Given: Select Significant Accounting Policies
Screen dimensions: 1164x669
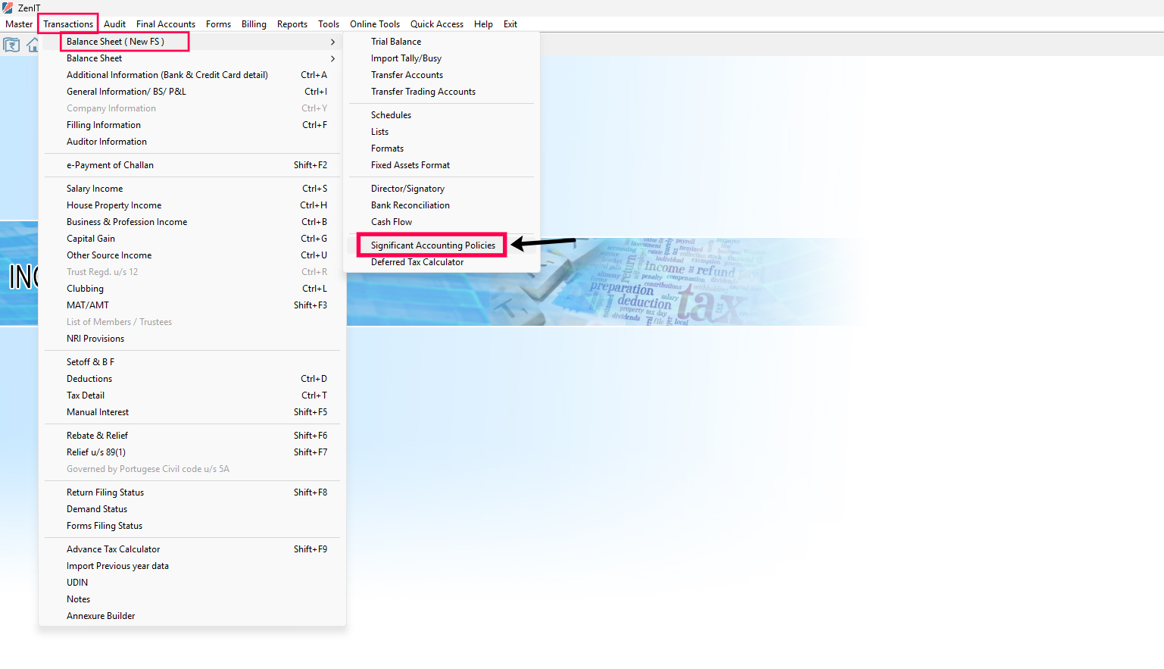Looking at the screenshot, I should click(x=432, y=245).
